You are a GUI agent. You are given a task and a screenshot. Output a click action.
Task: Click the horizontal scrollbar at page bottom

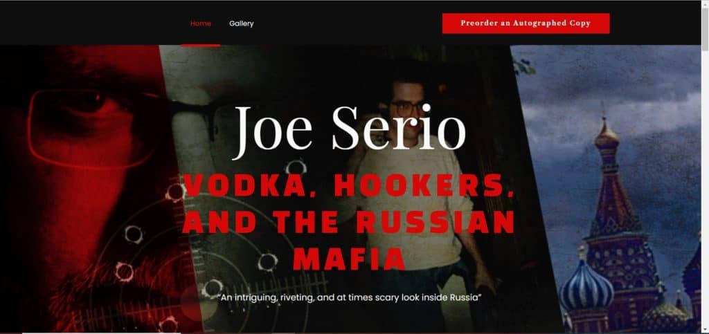point(102,333)
